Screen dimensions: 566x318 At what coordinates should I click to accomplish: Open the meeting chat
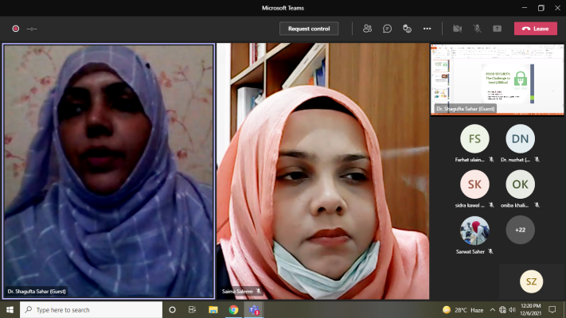click(x=387, y=29)
